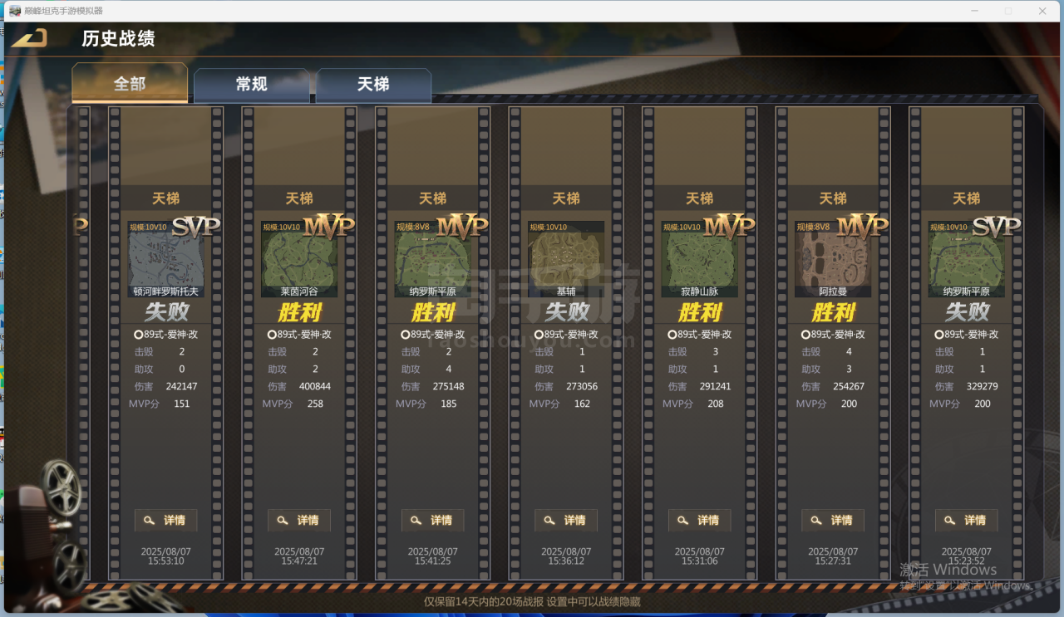The height and width of the screenshot is (617, 1064).
Task: Click the MVP分 score 258
Action: point(314,404)
